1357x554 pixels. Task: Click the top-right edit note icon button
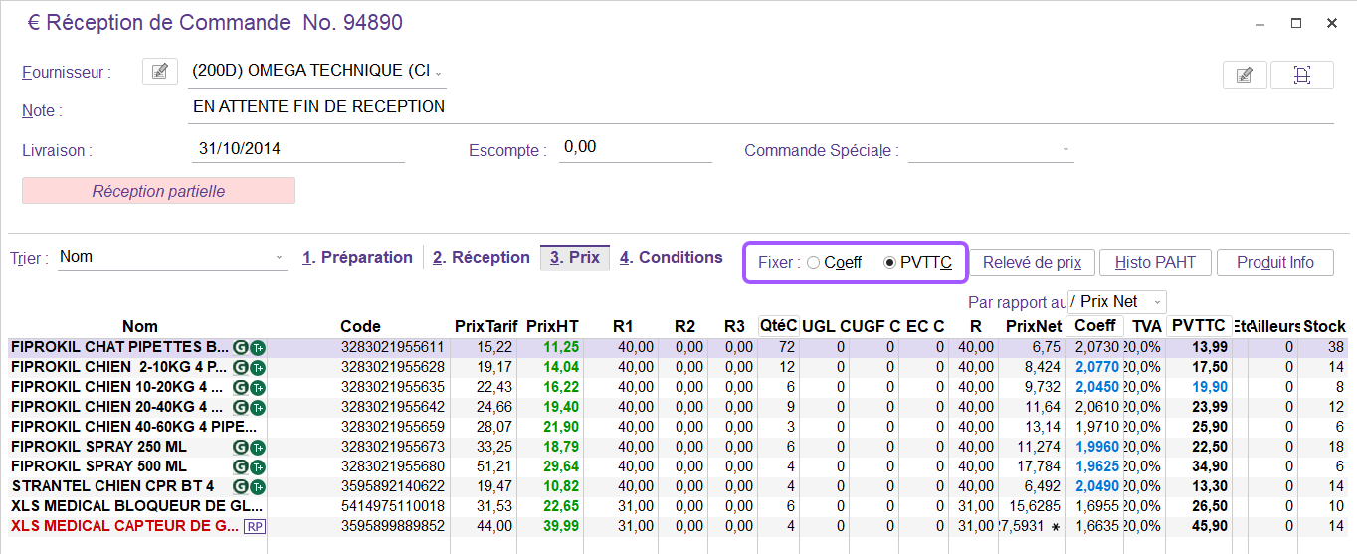pyautogui.click(x=1244, y=75)
